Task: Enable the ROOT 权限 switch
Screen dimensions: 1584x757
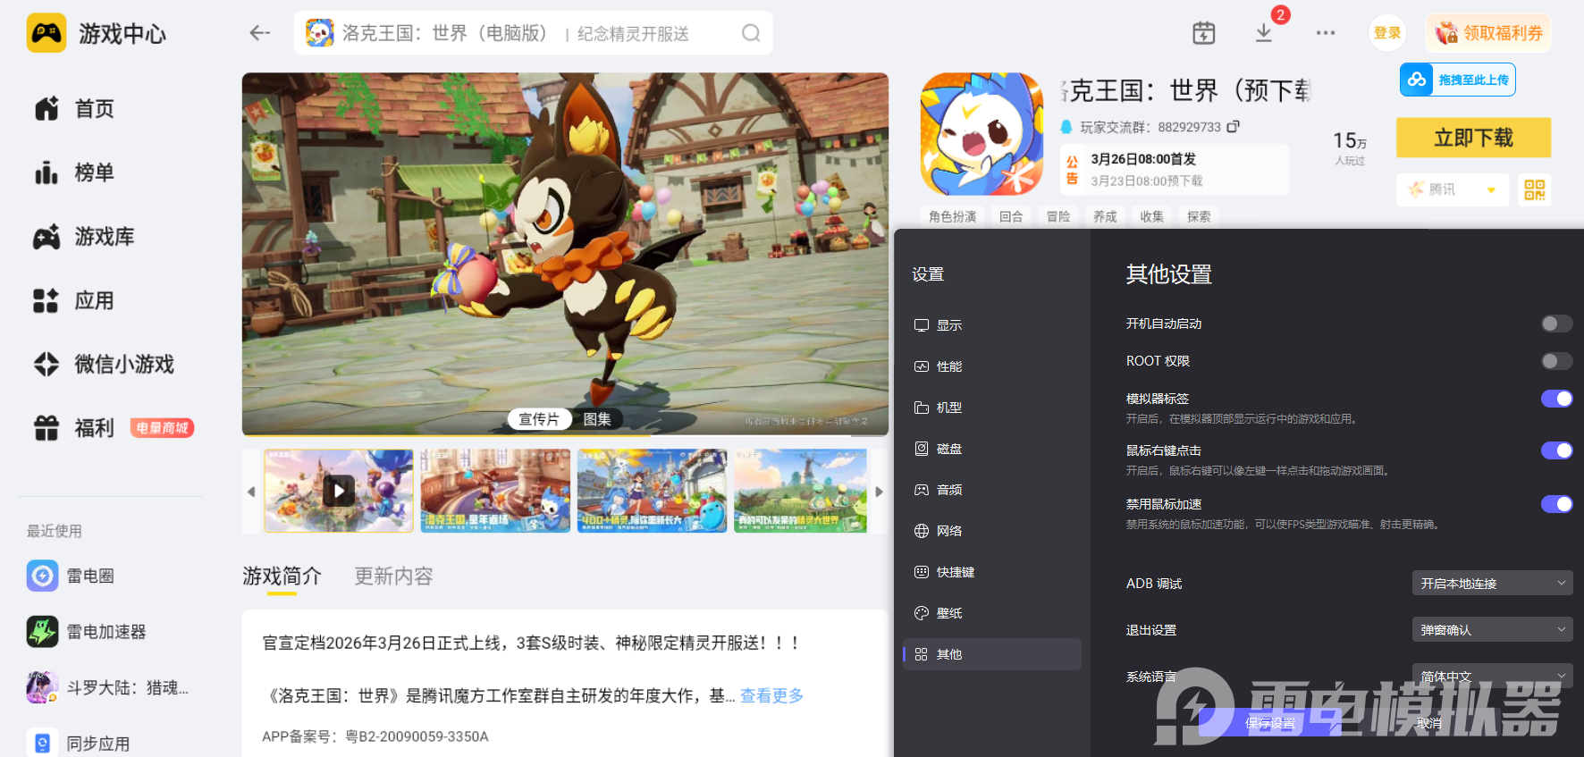Action: click(1556, 361)
